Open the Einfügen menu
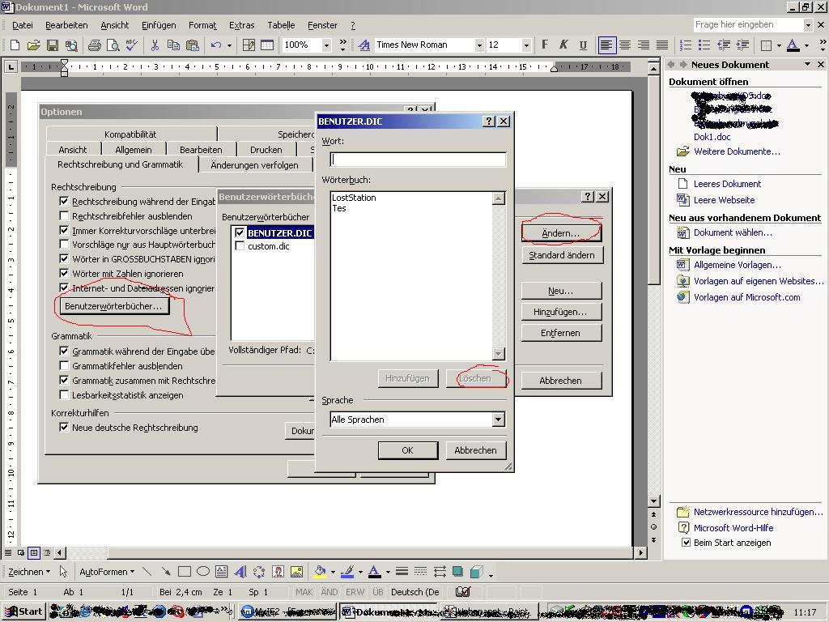Image resolution: width=829 pixels, height=622 pixels. coord(159,25)
